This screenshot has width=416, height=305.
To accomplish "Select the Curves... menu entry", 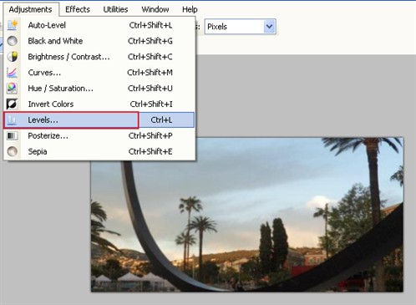I will pos(99,73).
